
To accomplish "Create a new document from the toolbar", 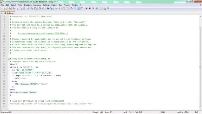I will tap(3, 9).
